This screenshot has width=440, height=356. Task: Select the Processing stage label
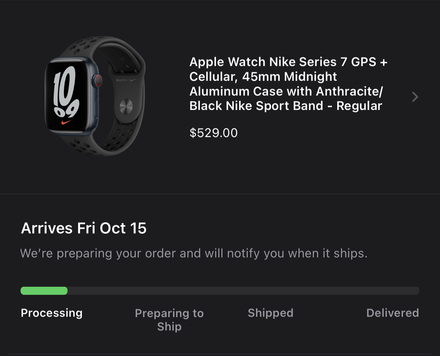tap(52, 313)
